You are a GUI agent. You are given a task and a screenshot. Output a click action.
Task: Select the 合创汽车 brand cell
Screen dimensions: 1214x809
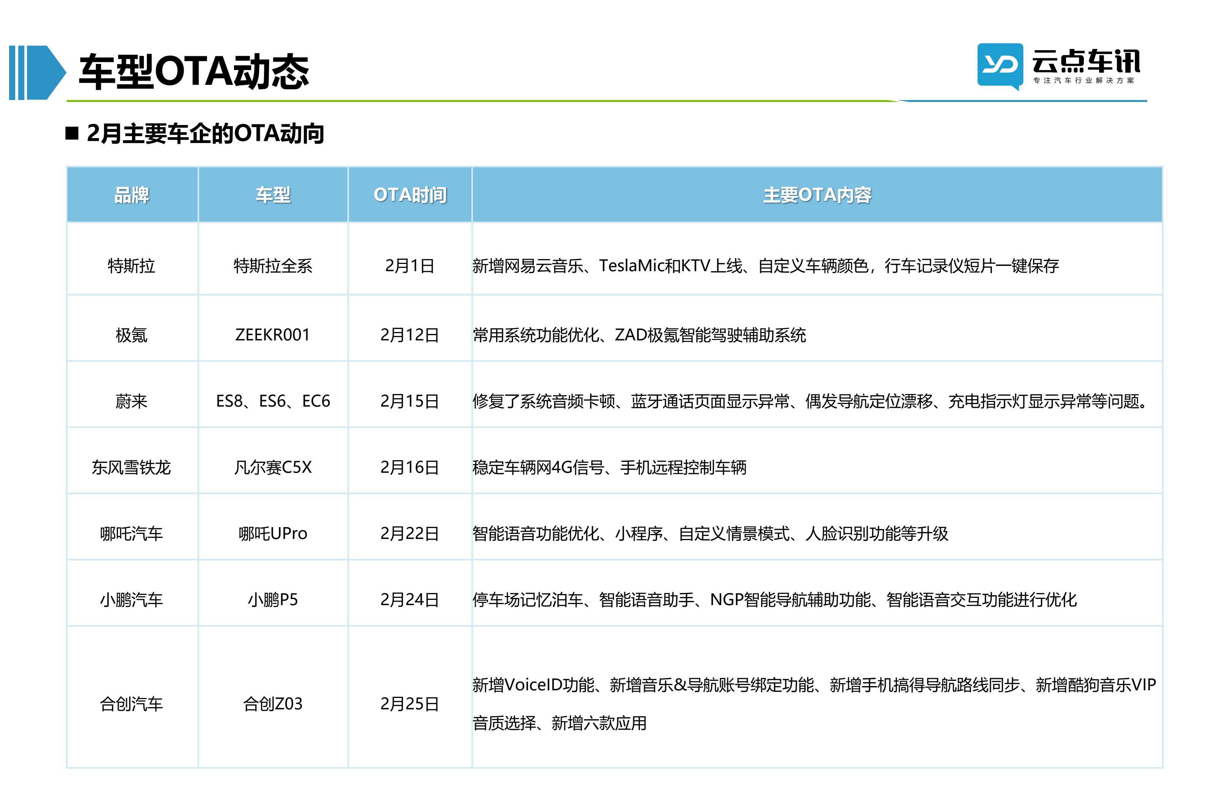(132, 697)
